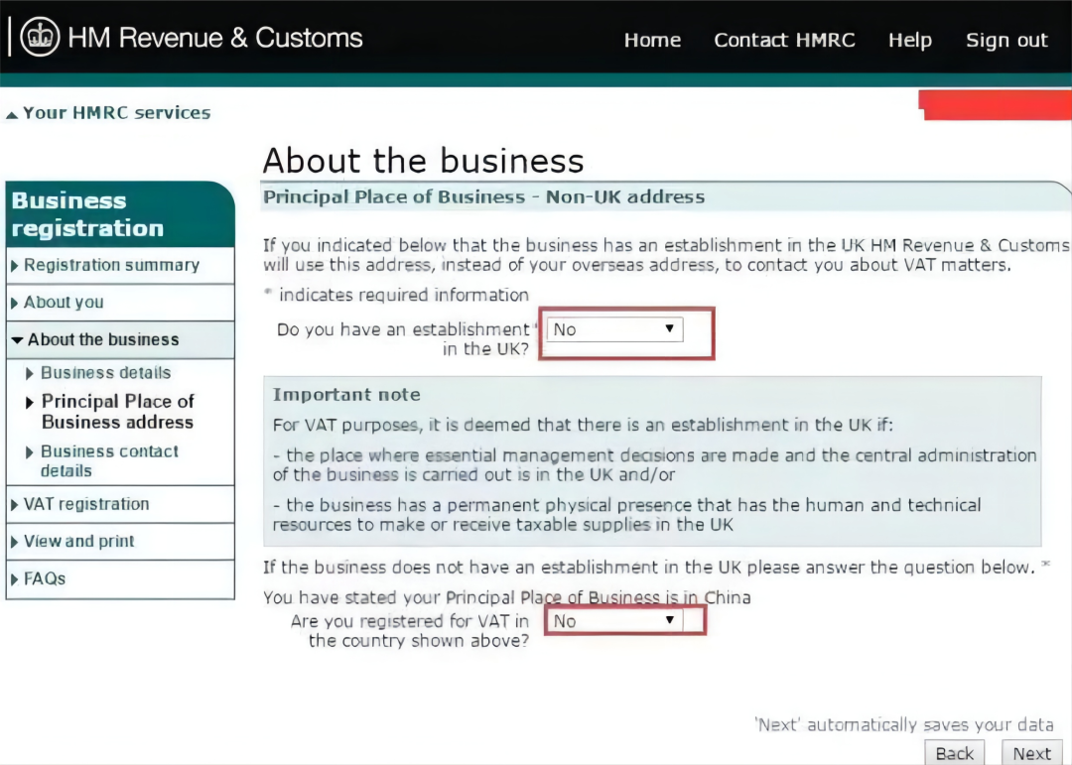Screen dimensions: 1072x765
Task: Go to Home in top navigation
Action: tap(652, 40)
